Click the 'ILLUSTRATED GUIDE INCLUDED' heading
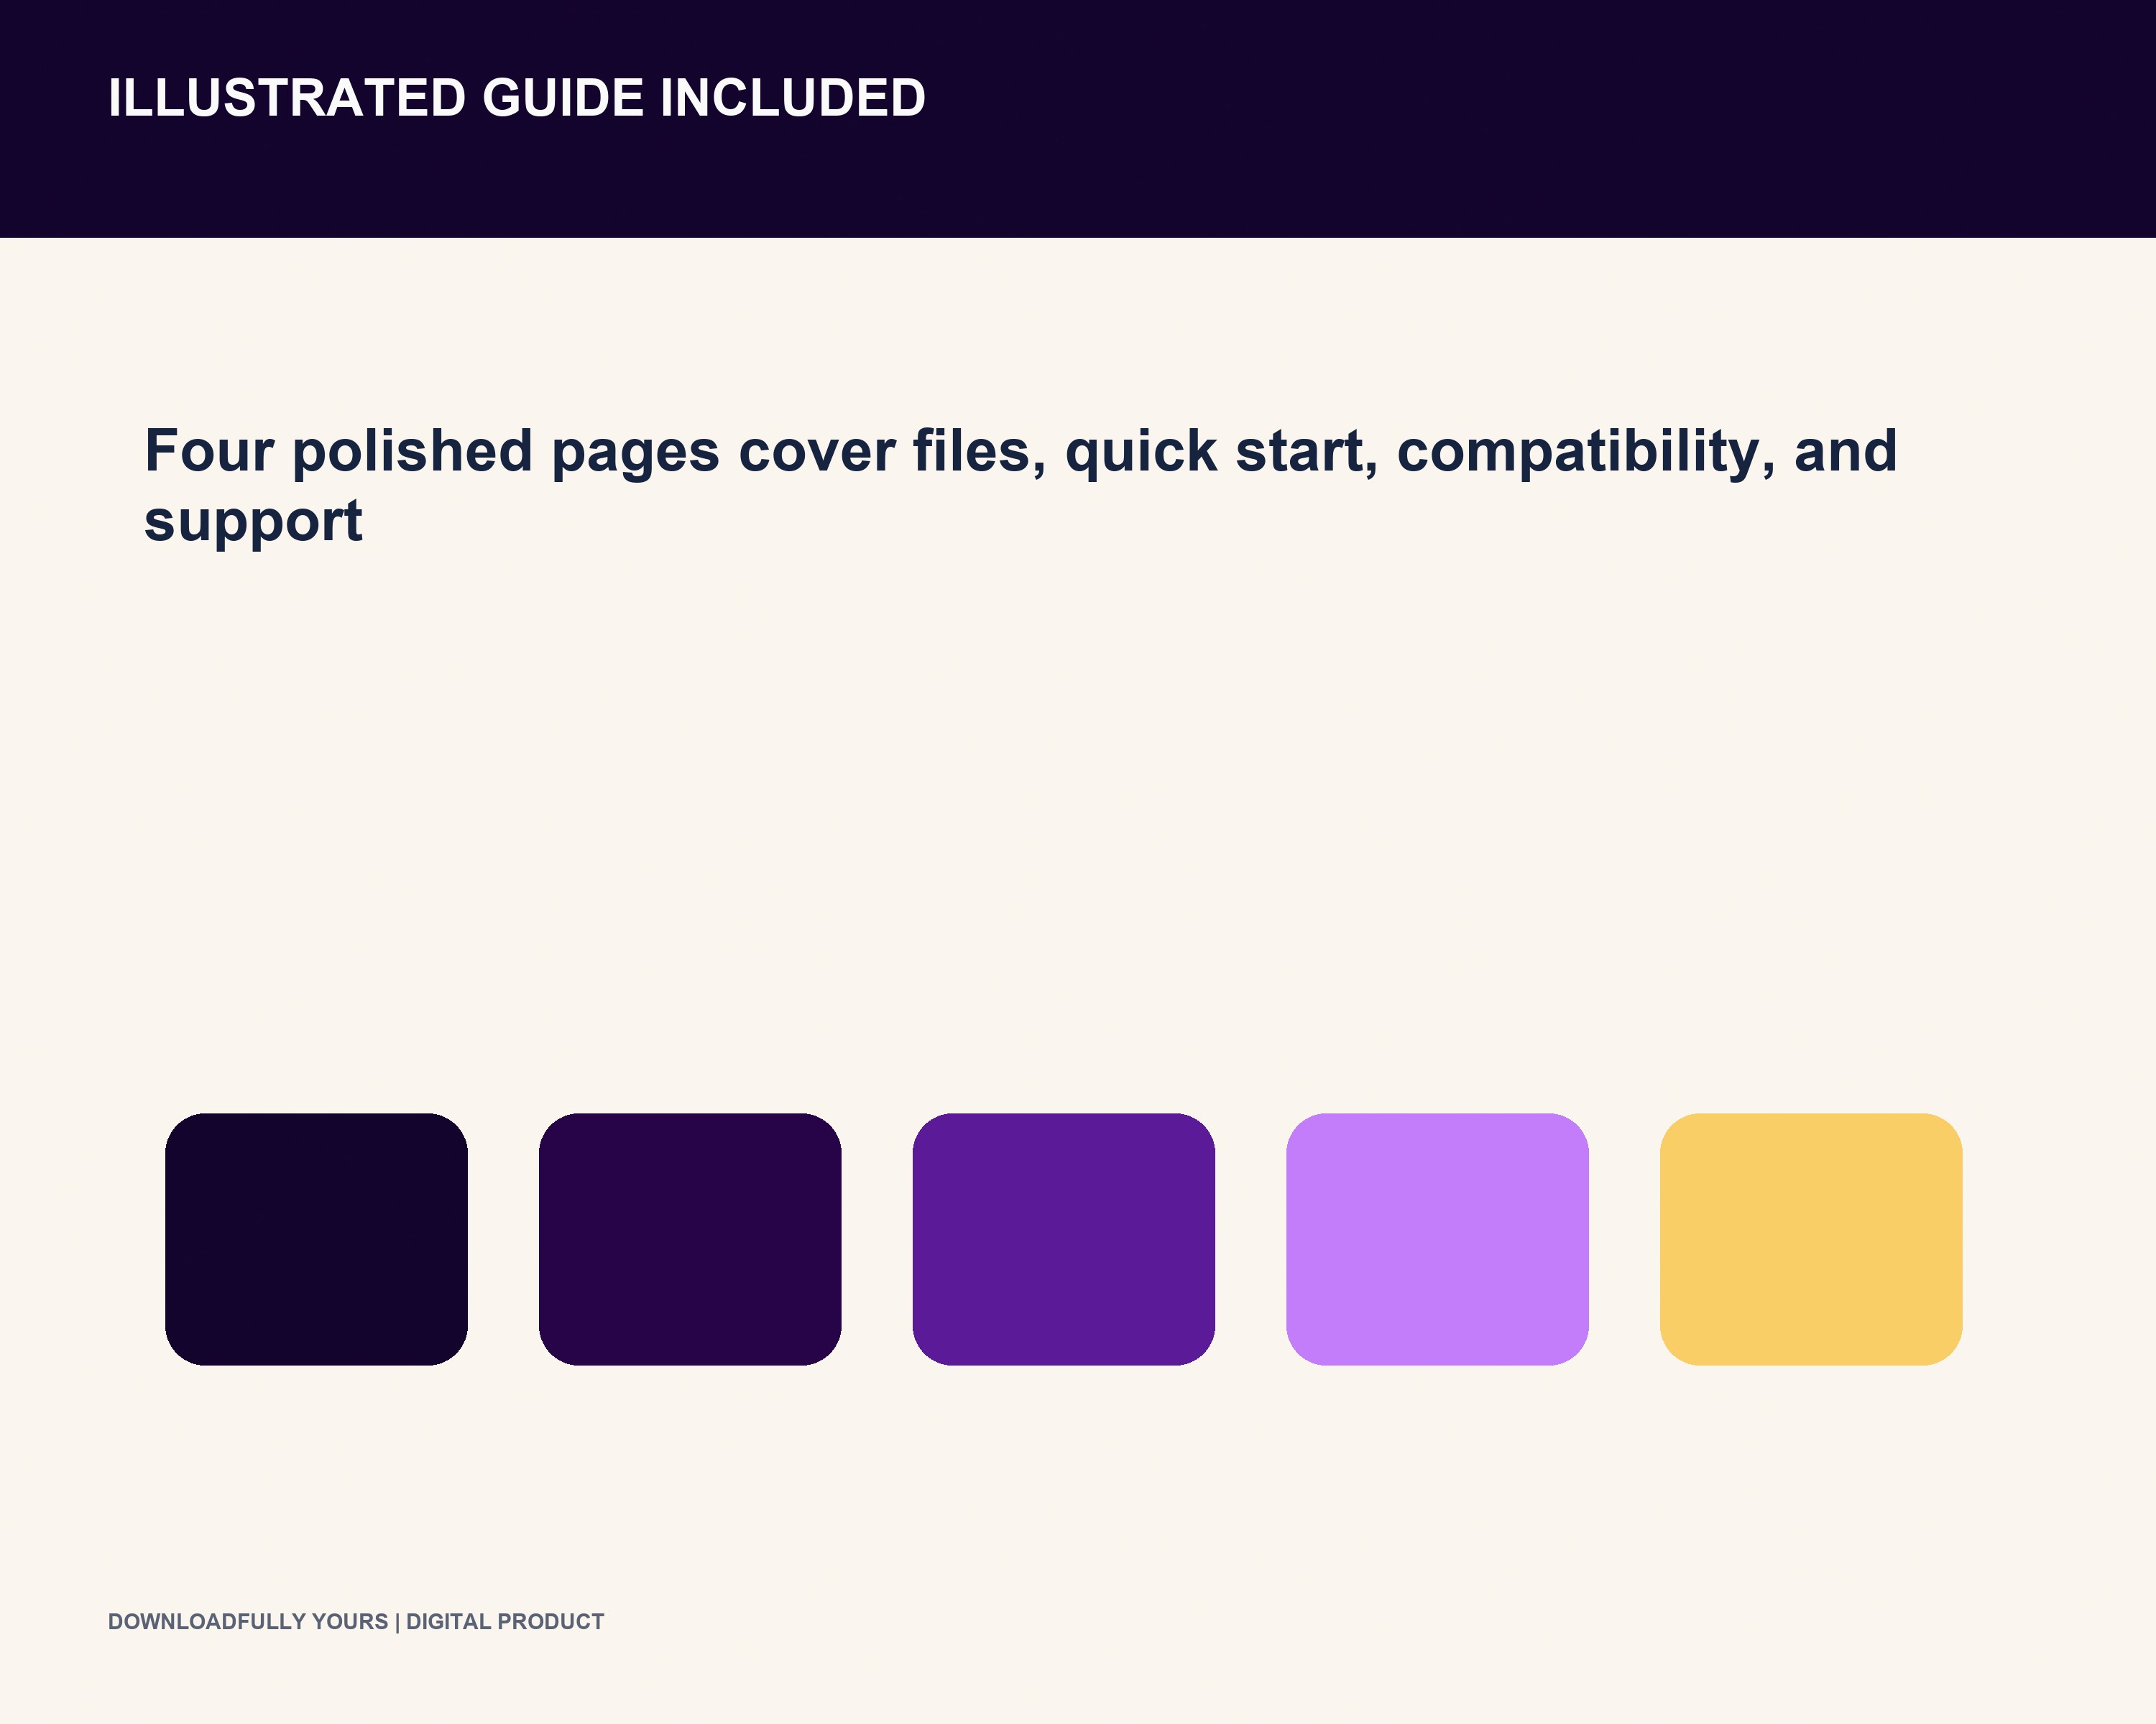Viewport: 2156px width, 1724px height. 517,98
